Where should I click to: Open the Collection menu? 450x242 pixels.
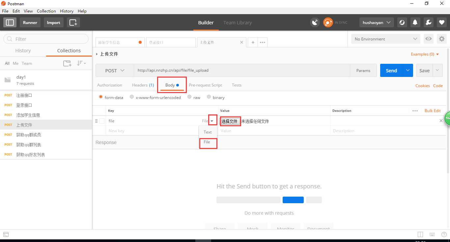46,11
